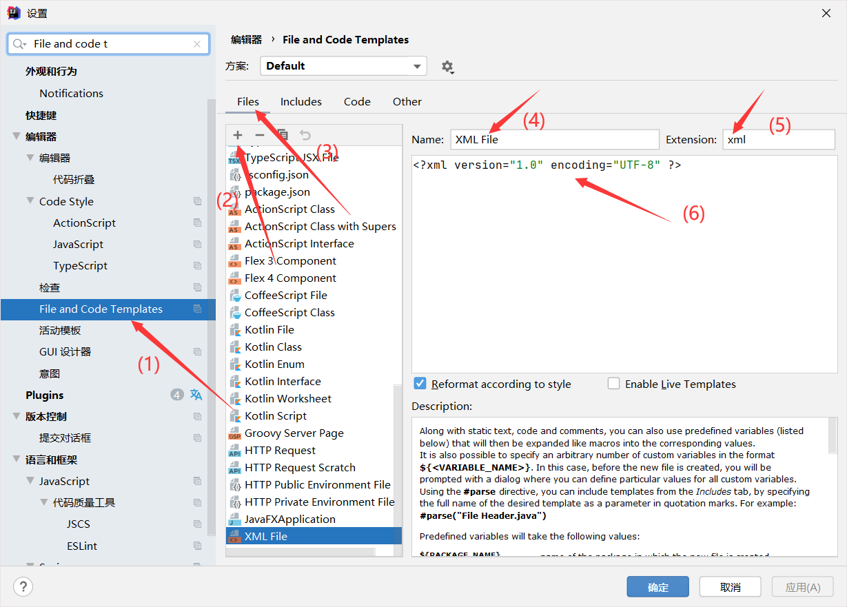
Task: Click copy icon beside ESLint
Action: point(198,546)
